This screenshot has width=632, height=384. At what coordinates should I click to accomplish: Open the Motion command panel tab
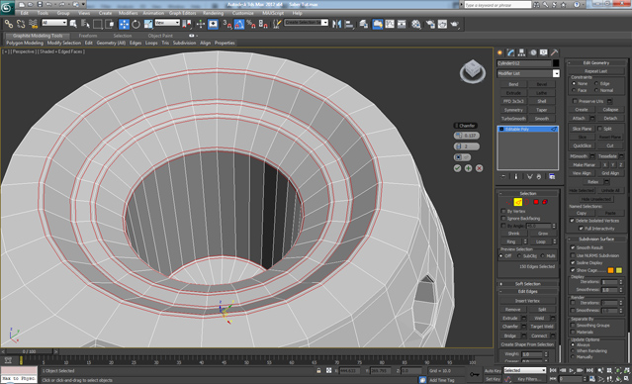pos(533,52)
